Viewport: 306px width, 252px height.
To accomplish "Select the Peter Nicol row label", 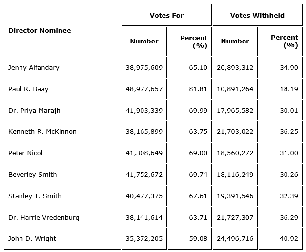I will click(x=25, y=153).
